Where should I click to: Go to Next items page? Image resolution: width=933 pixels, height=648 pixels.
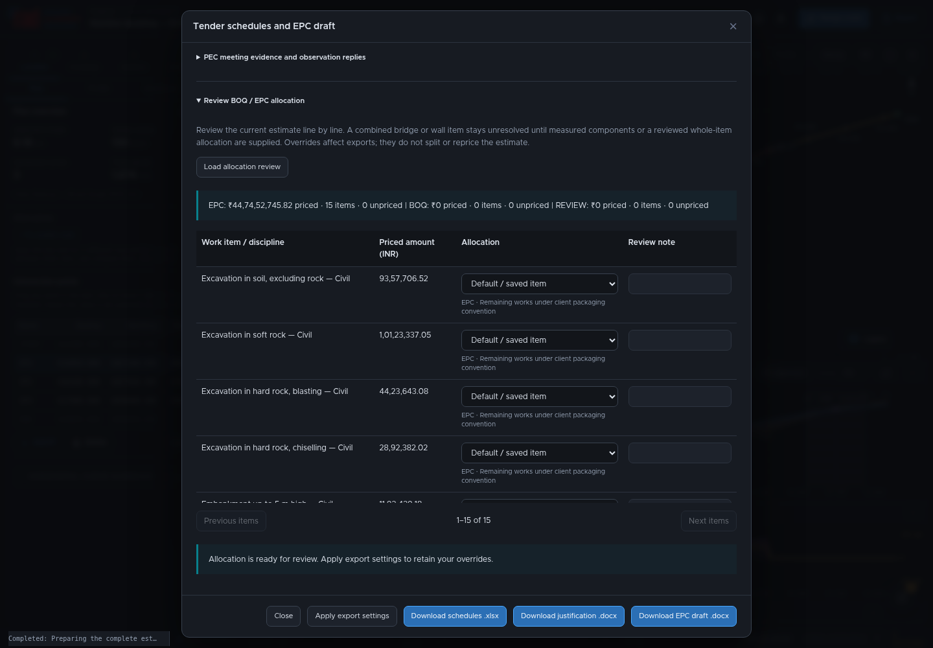pyautogui.click(x=709, y=521)
